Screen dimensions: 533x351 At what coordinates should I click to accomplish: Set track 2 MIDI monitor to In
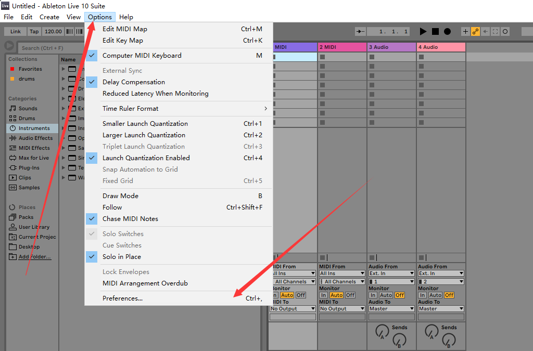(324, 295)
